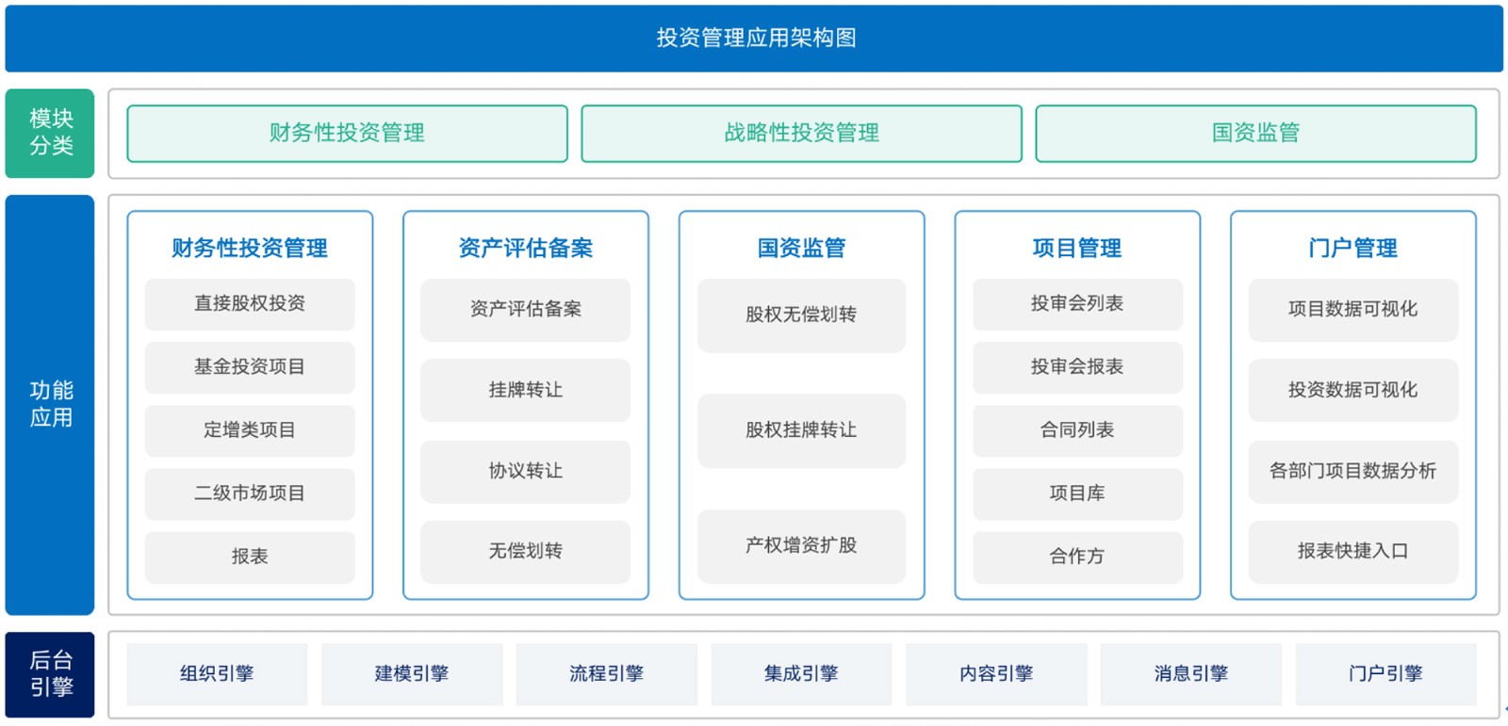Open the 报表快捷入口 item

[x=1352, y=552]
